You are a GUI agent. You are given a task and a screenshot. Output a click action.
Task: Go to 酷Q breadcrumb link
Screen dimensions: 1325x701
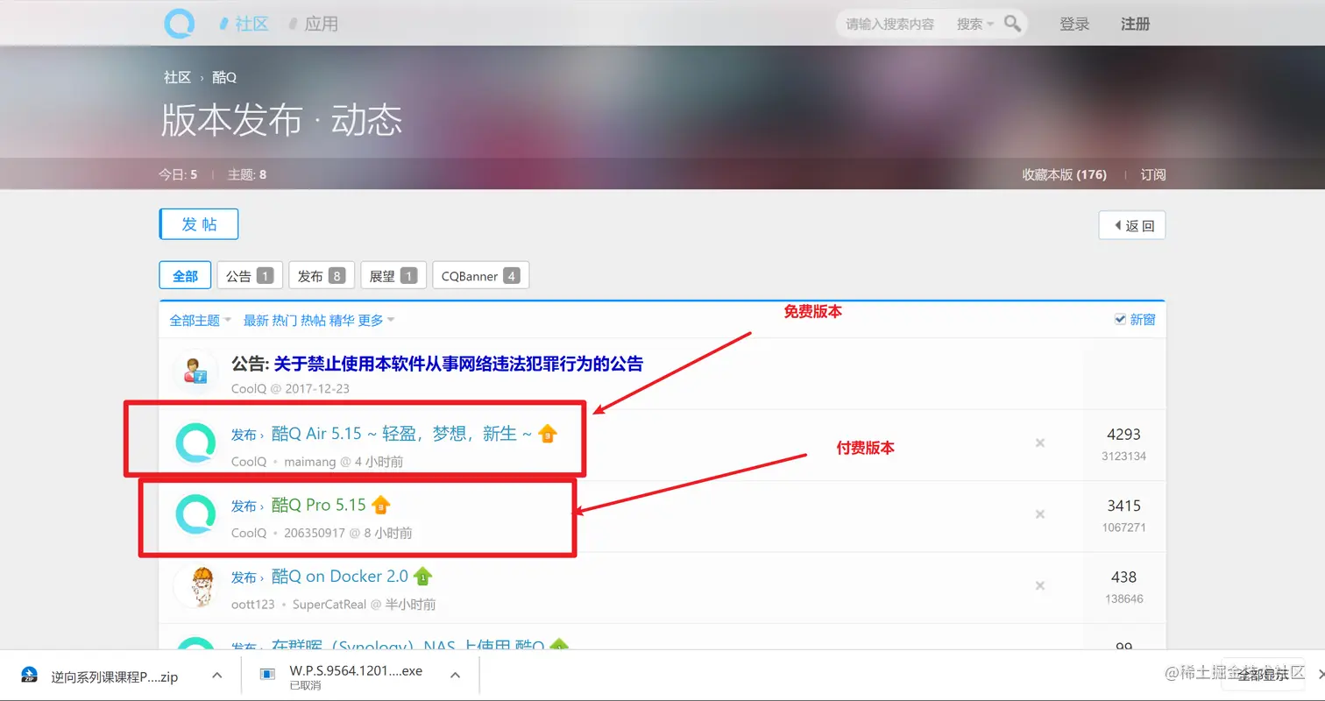pos(224,77)
